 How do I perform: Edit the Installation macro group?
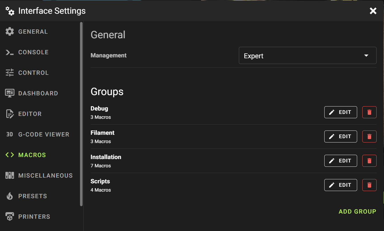pyautogui.click(x=340, y=161)
